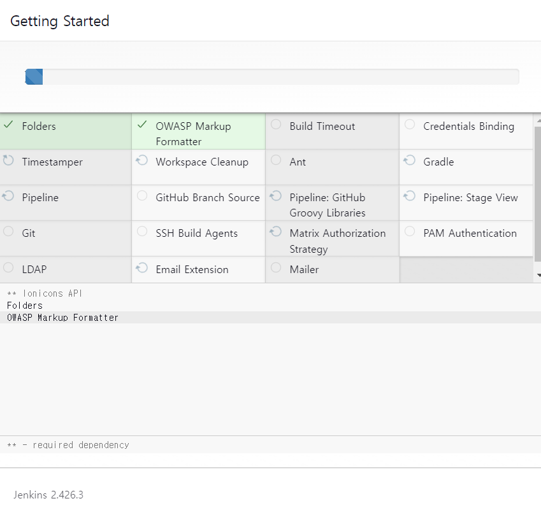Click the pending circle icon beside Ant
541x515 pixels.
276,160
